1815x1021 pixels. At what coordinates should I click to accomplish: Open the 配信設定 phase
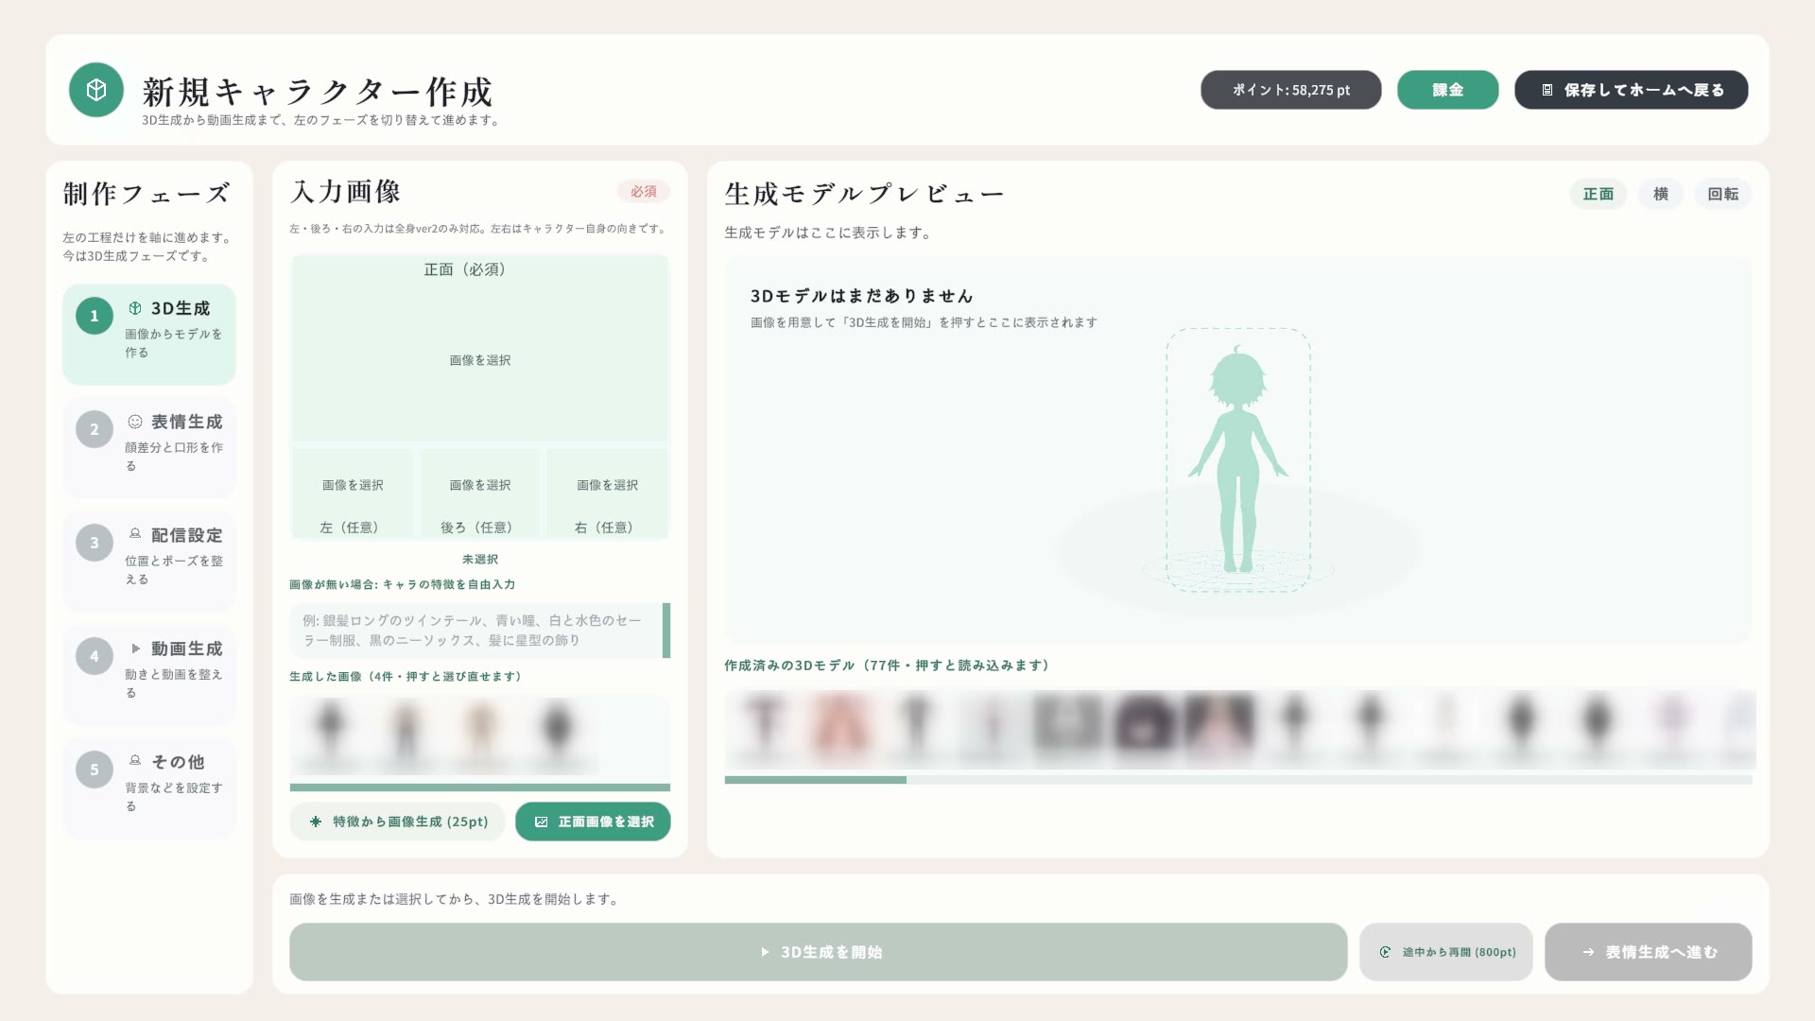point(149,561)
